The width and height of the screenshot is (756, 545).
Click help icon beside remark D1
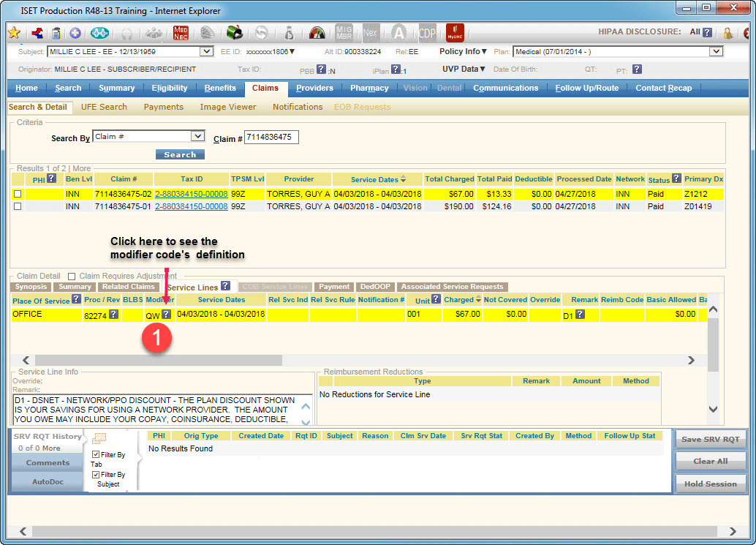(580, 315)
